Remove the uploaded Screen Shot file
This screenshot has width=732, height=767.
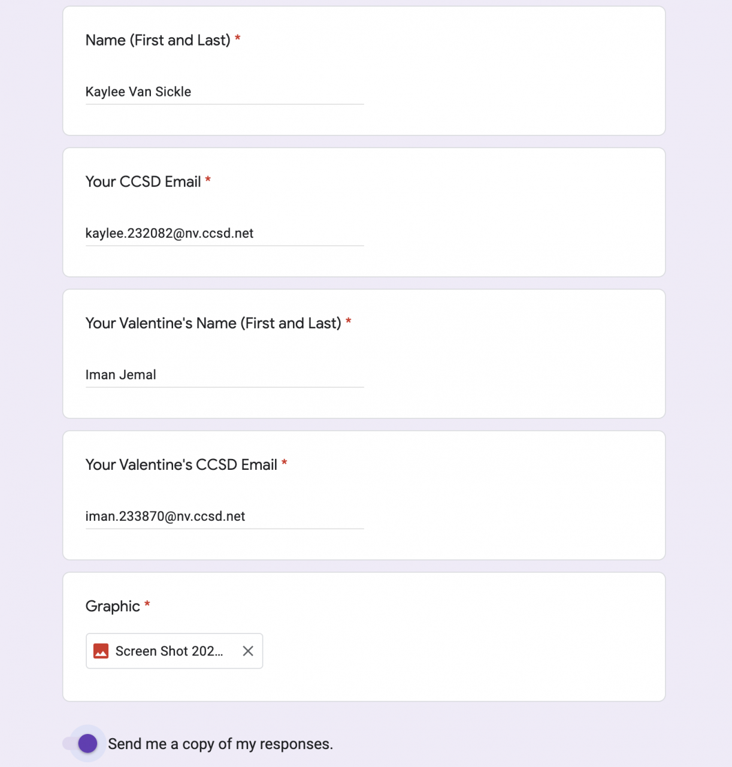coord(248,651)
